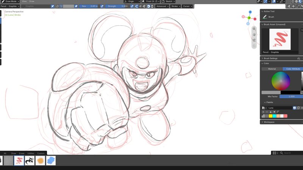Show All brushes tab in asset shelf

pyautogui.click(x=5, y=153)
